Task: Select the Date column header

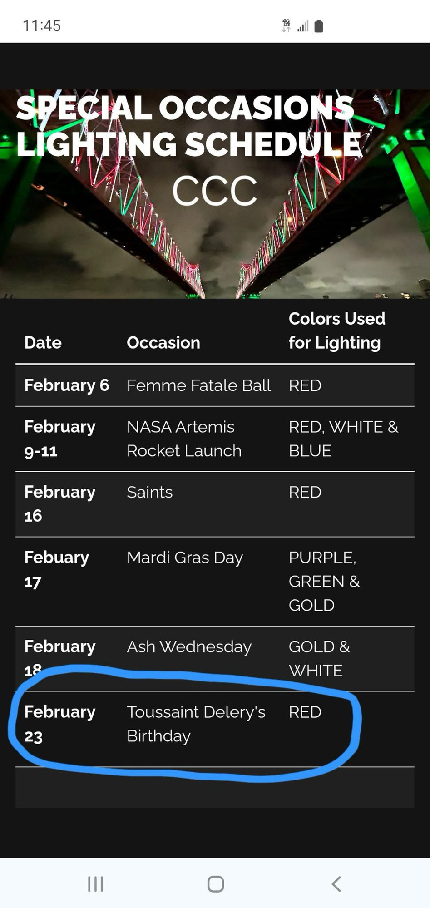Action: pos(43,343)
